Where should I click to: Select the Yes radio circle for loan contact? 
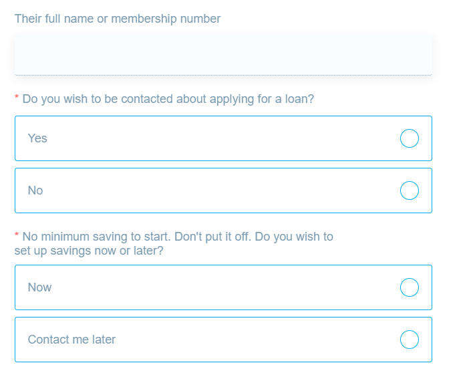(x=410, y=138)
